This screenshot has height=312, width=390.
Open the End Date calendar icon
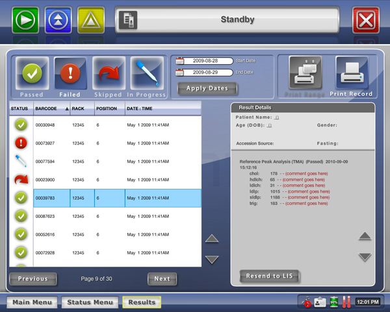click(x=180, y=73)
